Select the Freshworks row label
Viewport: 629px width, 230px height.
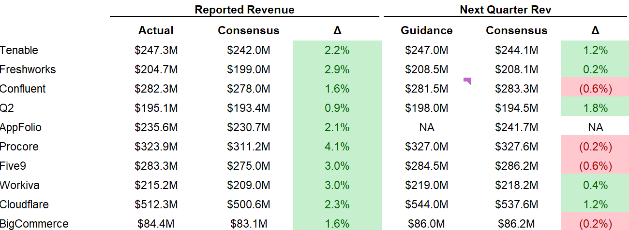coord(28,69)
